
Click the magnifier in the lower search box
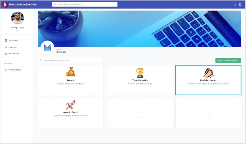point(41,61)
